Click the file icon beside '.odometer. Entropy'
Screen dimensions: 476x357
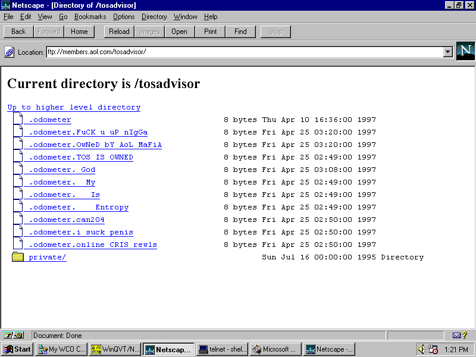(18, 205)
